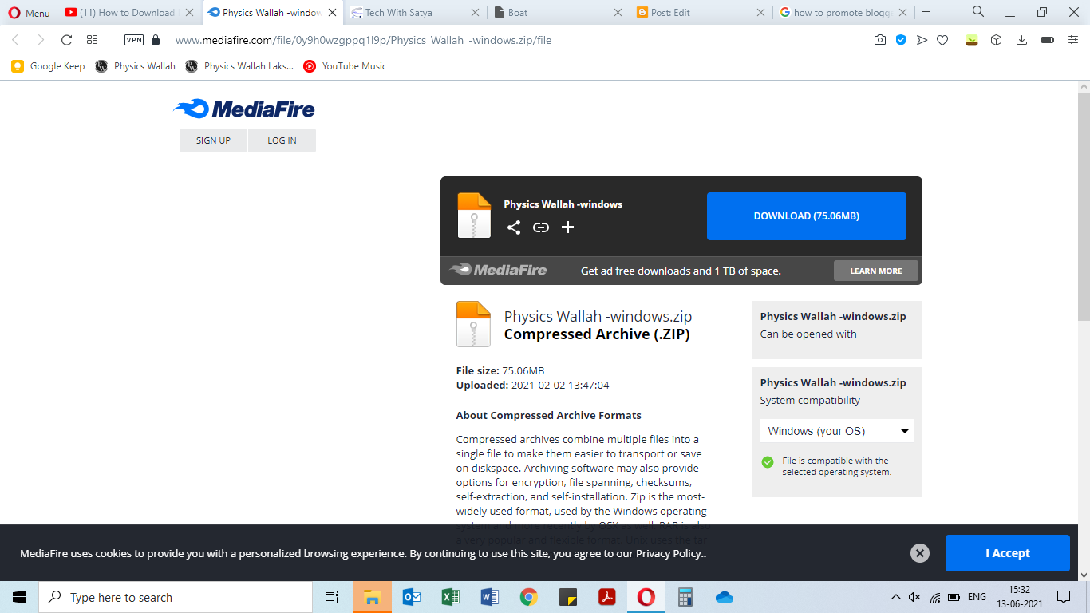
Task: Open Outlook from the taskbar
Action: [412, 597]
